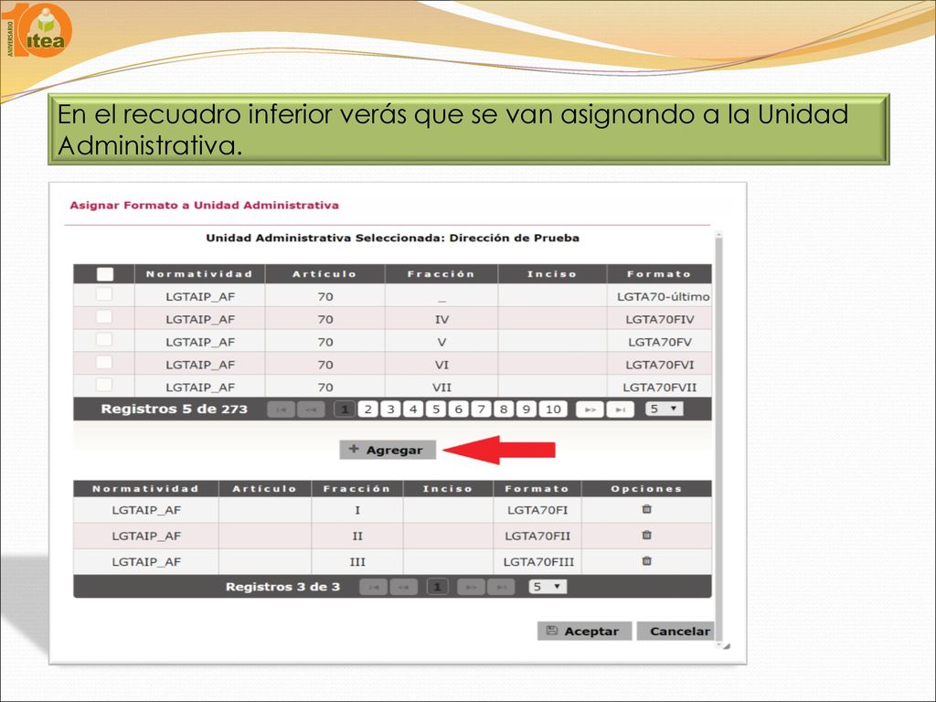This screenshot has width=936, height=702.
Task: Go to page 3 of formats
Action: click(x=390, y=409)
